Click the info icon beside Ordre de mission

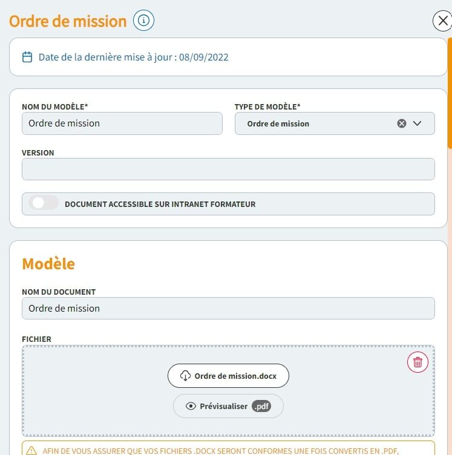pyautogui.click(x=143, y=21)
